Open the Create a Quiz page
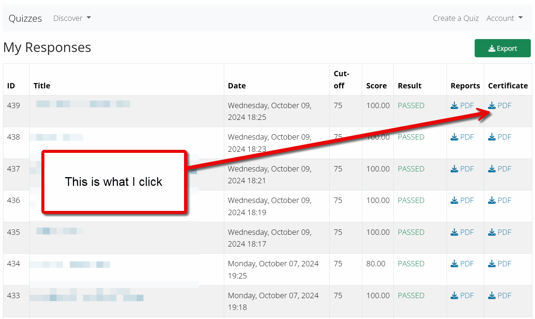The image size is (535, 319). 456,18
